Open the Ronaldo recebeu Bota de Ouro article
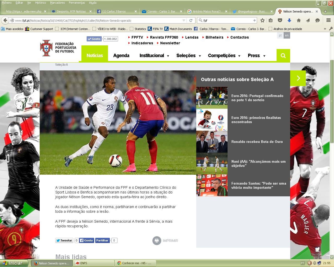Viewport: 334px width, 267px height. [x=257, y=142]
